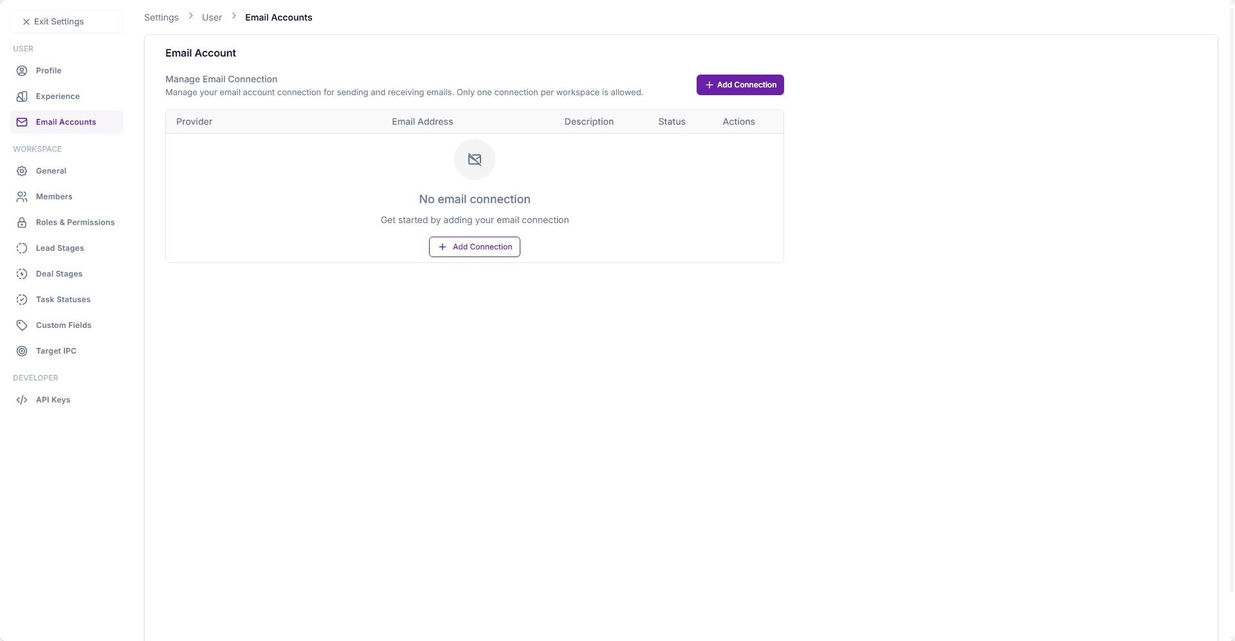Go to Settings breadcrumb link
Viewport: 1235px width, 641px height.
161,17
